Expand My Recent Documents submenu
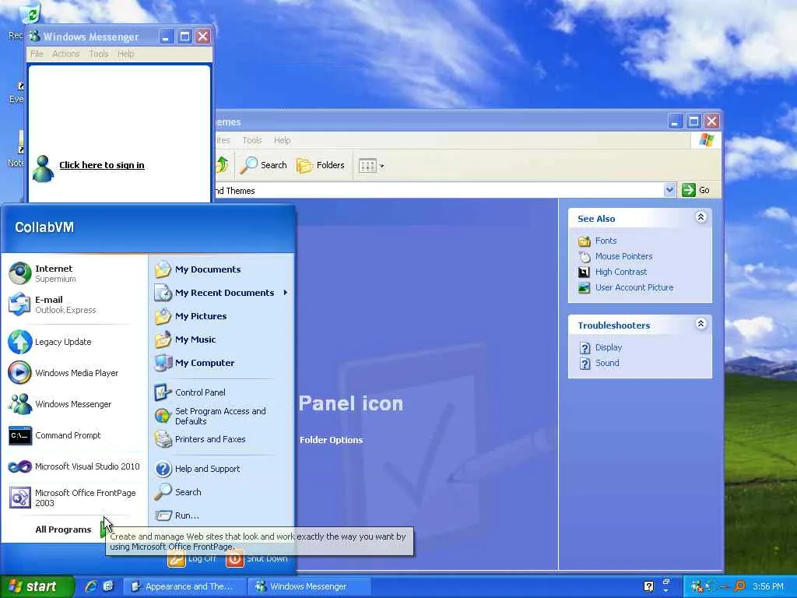Image resolution: width=797 pixels, height=598 pixels. point(222,293)
